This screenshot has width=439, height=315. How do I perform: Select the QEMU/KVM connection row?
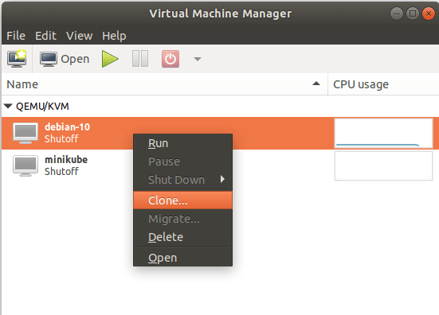(x=220, y=107)
